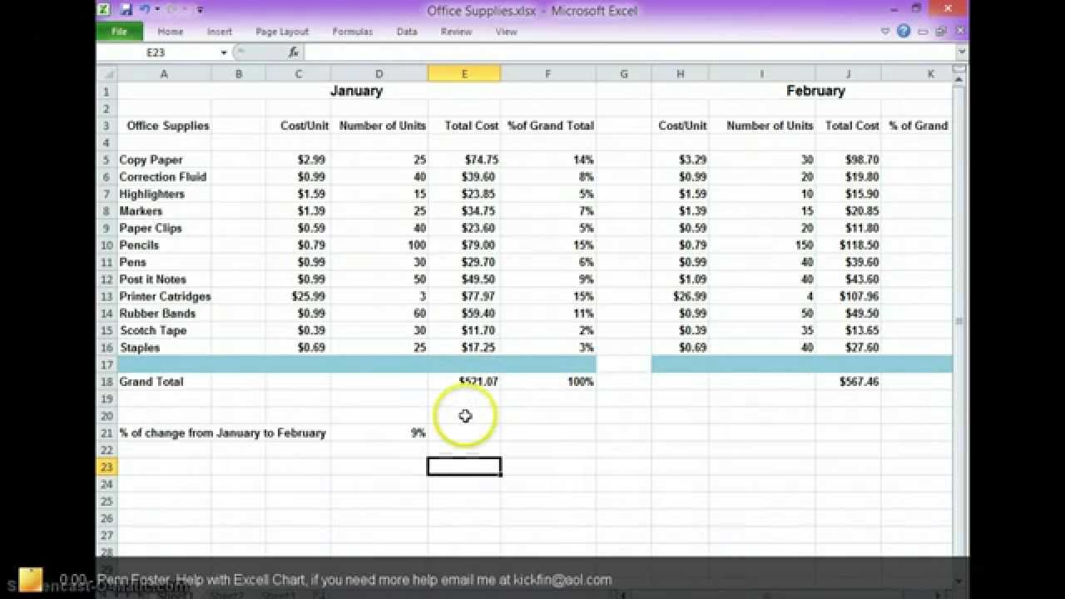The width and height of the screenshot is (1065, 599).
Task: Select the Scotch Tape cell
Action: (x=165, y=330)
